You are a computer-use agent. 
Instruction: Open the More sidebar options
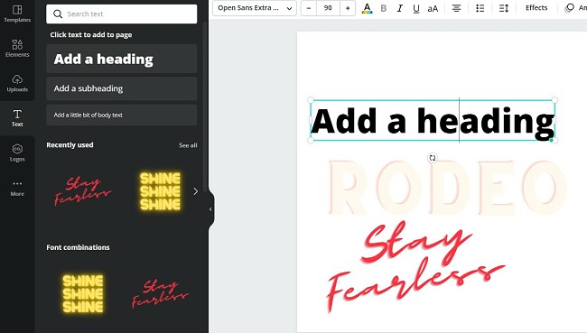click(17, 188)
